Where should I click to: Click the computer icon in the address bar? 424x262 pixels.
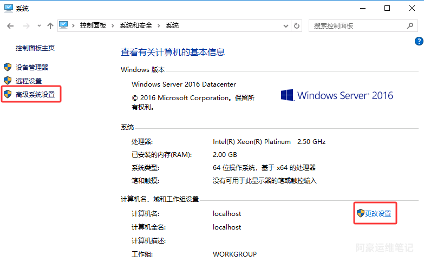point(63,25)
